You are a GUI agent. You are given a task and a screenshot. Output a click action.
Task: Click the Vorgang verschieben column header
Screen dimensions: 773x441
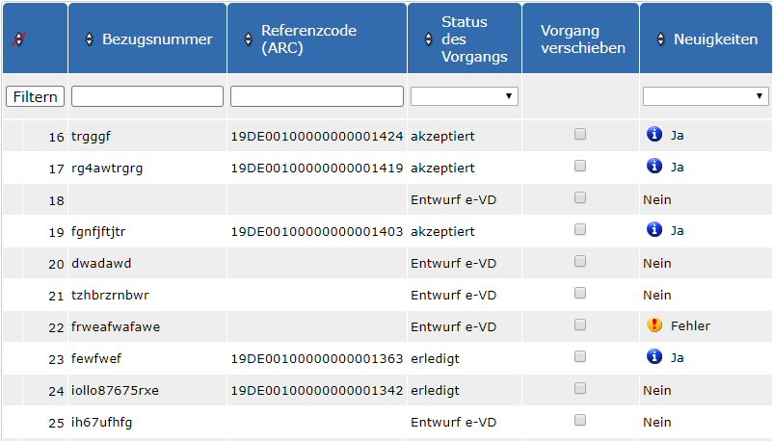[581, 39]
